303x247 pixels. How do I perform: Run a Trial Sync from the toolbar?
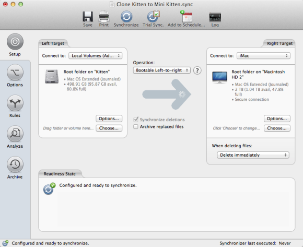(x=153, y=16)
